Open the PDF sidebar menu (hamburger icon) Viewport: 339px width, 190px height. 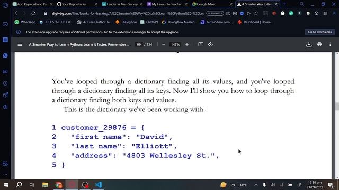pyautogui.click(x=20, y=44)
